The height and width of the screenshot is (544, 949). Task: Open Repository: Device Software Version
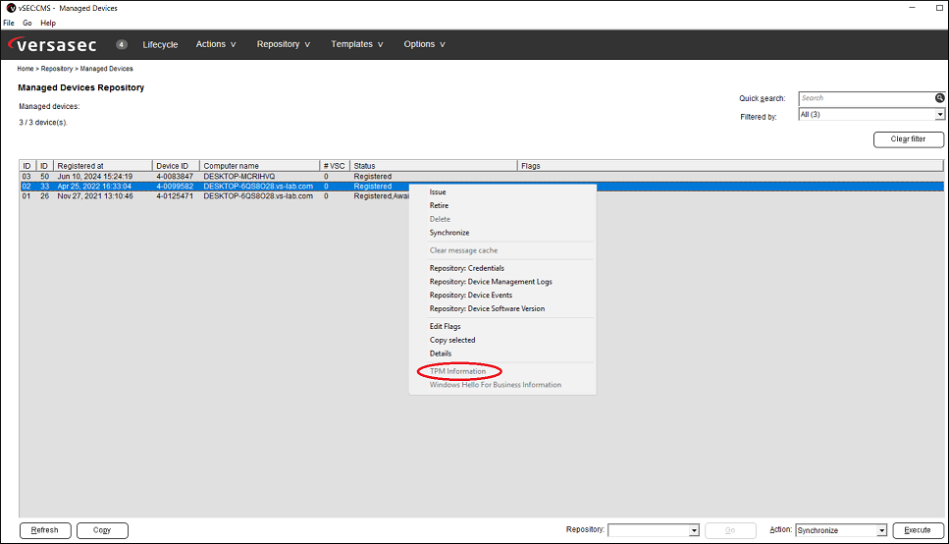tap(487, 309)
